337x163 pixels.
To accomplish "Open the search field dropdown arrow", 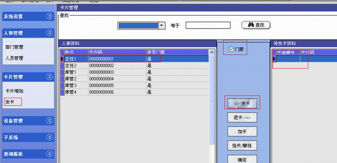I will (162, 26).
